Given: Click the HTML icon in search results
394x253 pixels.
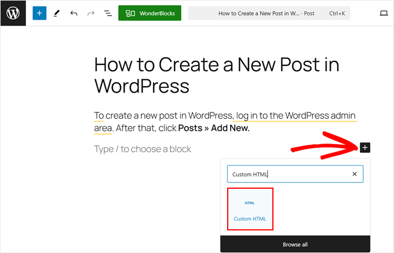Looking at the screenshot, I should 250,203.
